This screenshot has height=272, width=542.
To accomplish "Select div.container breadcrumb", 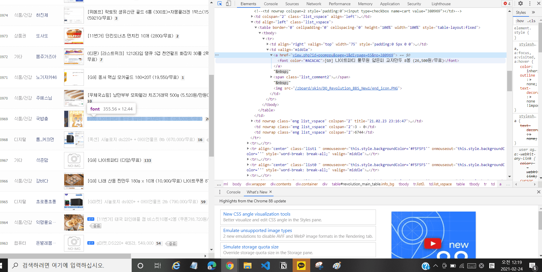I will pos(307,184).
